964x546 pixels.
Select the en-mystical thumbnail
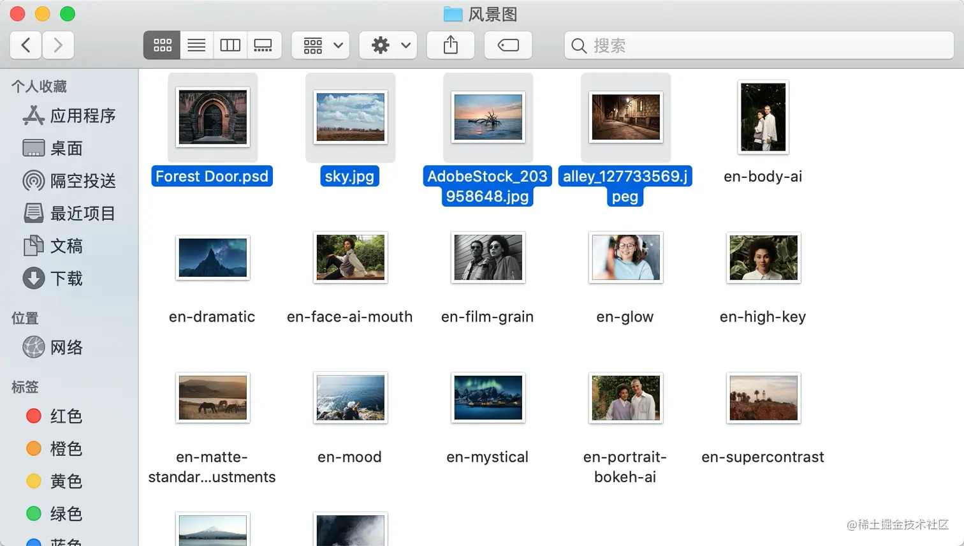pyautogui.click(x=488, y=398)
